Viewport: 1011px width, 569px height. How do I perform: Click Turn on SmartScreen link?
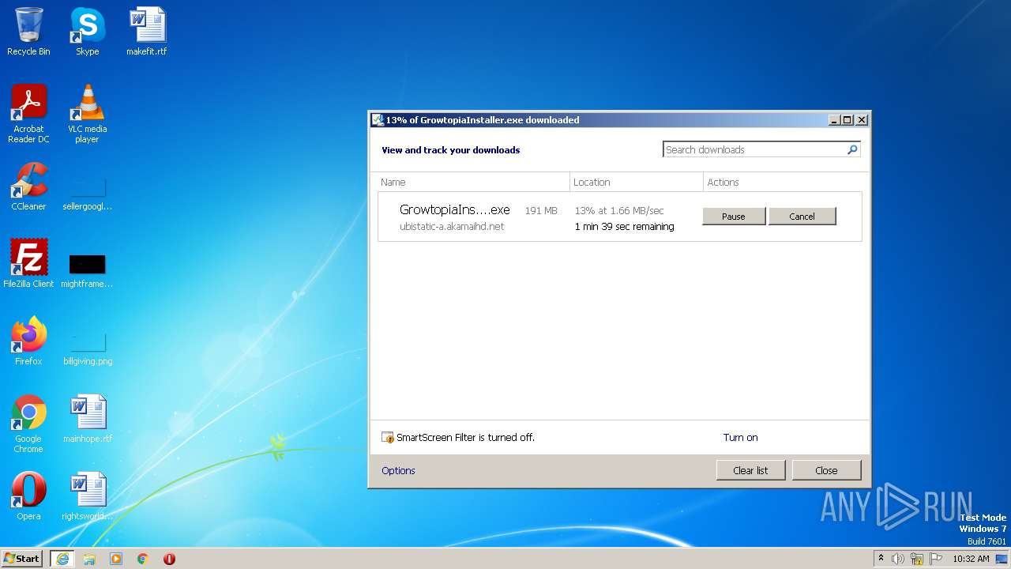tap(740, 437)
